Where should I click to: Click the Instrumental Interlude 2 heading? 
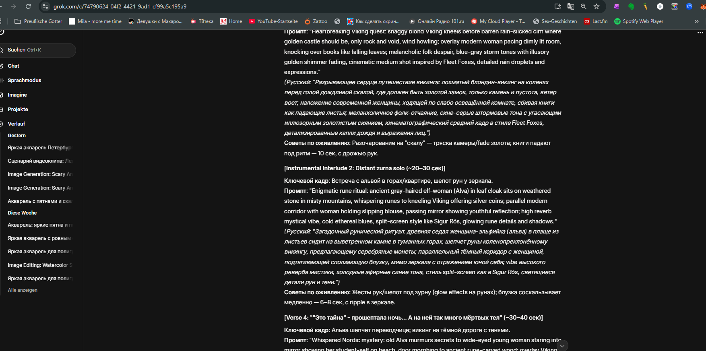point(365,168)
